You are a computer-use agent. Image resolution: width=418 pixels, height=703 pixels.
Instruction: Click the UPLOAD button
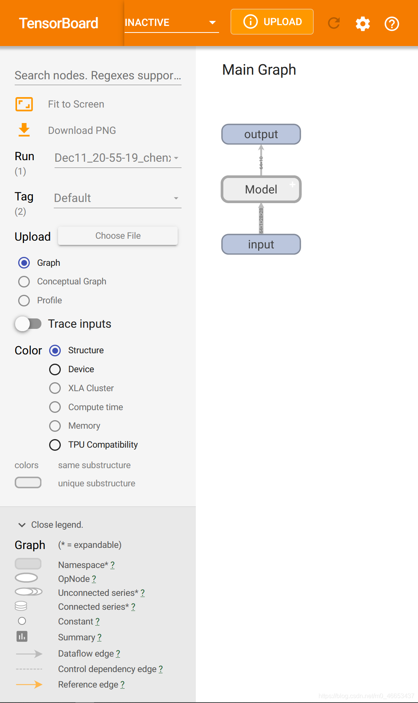pos(272,22)
